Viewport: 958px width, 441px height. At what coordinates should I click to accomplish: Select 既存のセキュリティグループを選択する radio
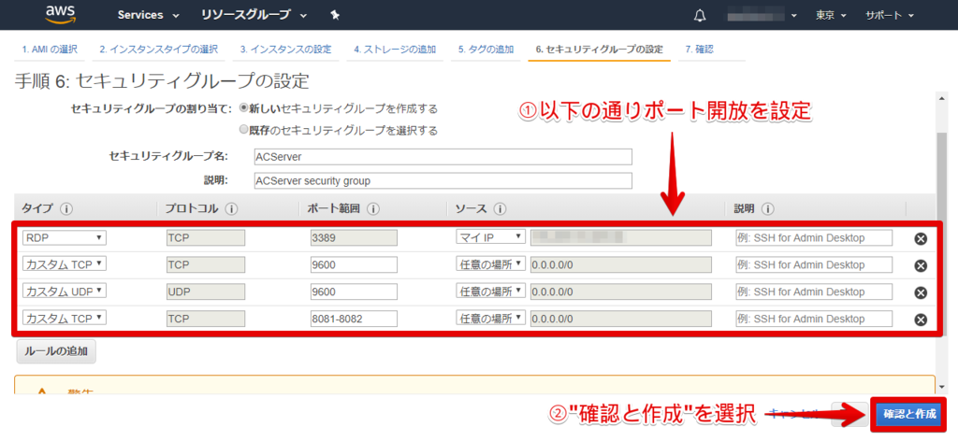coord(244,130)
